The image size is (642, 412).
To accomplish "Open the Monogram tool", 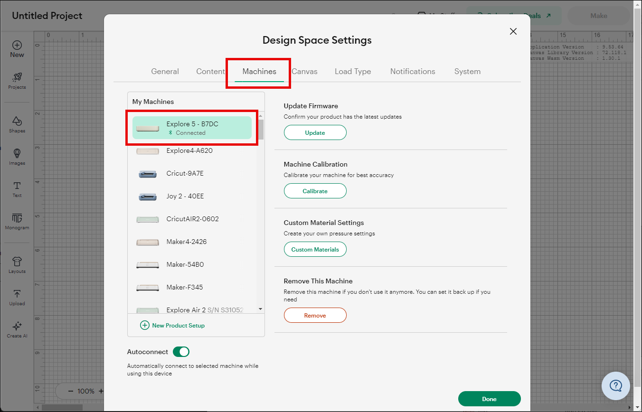I will click(x=17, y=218).
